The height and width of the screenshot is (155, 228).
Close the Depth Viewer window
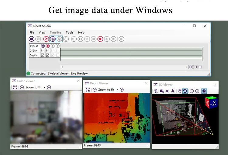146,83
